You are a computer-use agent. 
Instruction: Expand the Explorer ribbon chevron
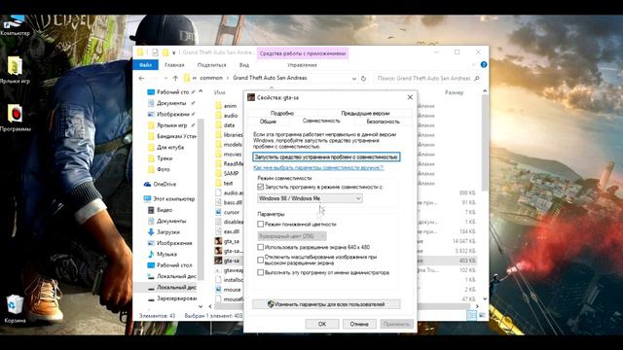(x=473, y=65)
